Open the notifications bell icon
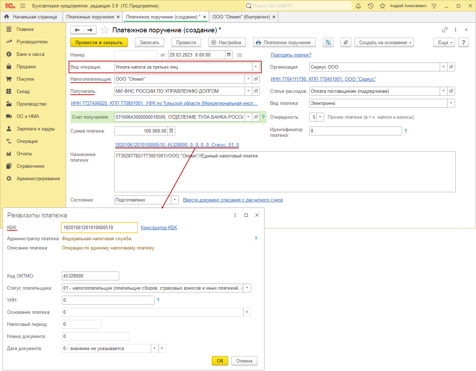This screenshot has height=371, width=476. (358, 6)
